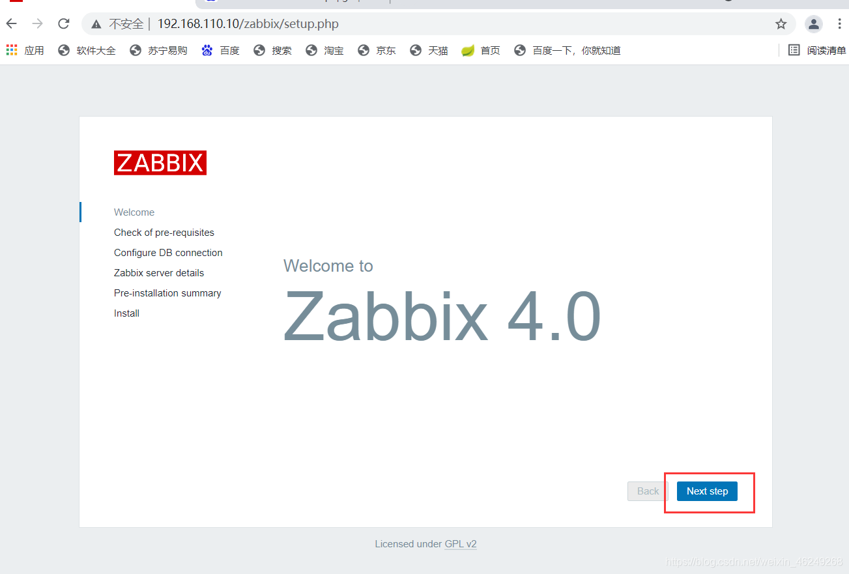Open the 搜索 bookmark
The width and height of the screenshot is (849, 574).
[272, 50]
